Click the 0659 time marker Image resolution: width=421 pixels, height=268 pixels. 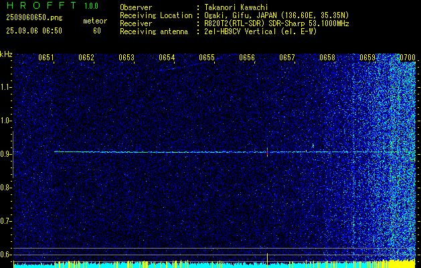pos(367,58)
